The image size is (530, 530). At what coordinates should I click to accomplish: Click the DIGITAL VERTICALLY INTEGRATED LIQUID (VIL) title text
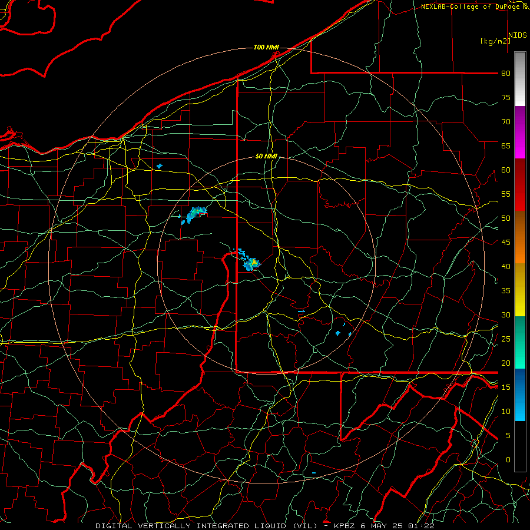(207, 526)
